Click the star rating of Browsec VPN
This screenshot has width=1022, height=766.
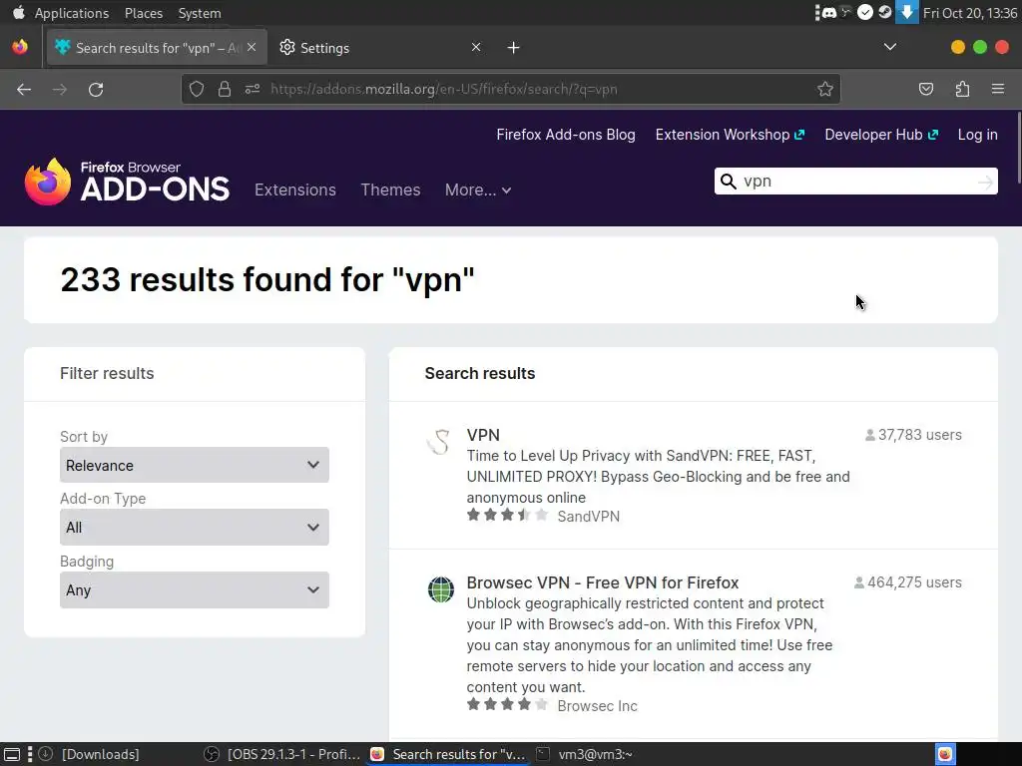coord(508,704)
